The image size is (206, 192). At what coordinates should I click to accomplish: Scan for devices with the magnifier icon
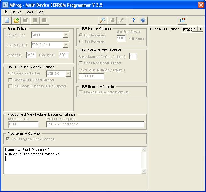[x=102, y=20]
